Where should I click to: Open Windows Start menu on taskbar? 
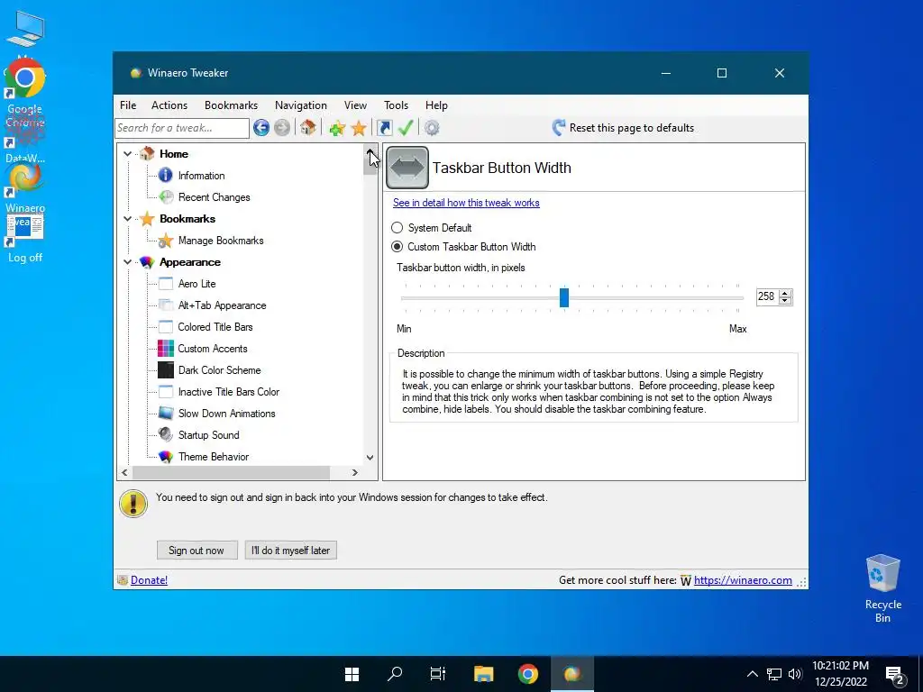[352, 674]
